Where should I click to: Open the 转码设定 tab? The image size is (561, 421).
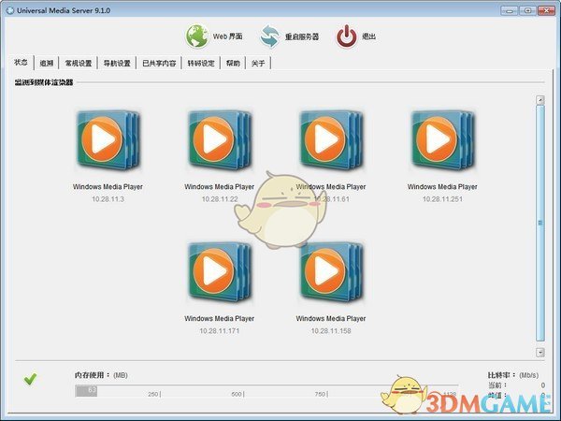coord(201,64)
